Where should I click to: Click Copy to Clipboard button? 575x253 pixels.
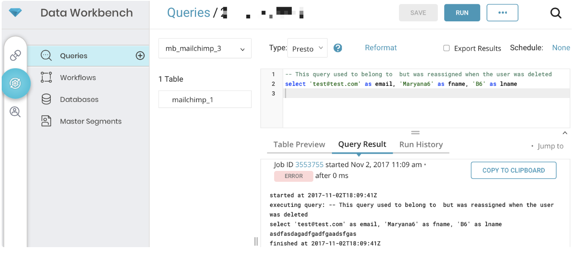[x=513, y=170]
